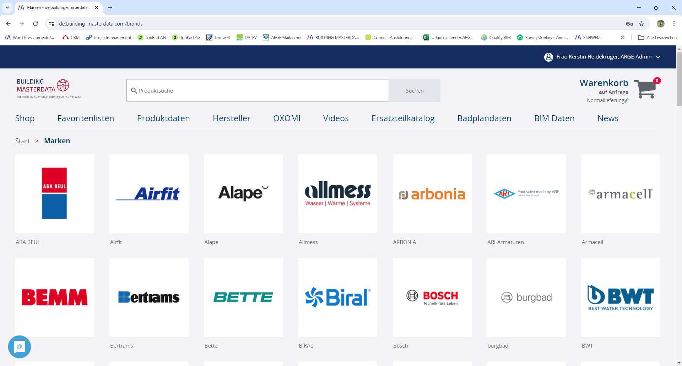Screen dimensions: 682x366
Task: Open the ABA BEUL brand tile
Action: click(x=55, y=194)
